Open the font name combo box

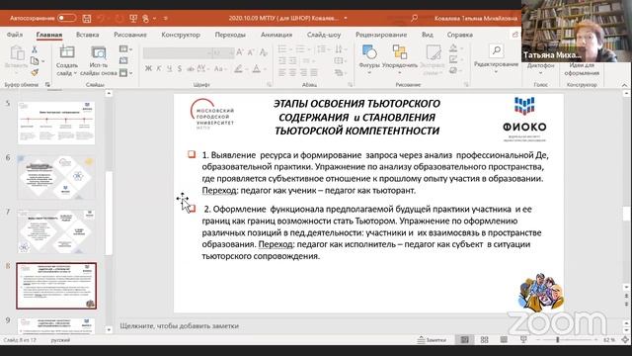click(178, 52)
